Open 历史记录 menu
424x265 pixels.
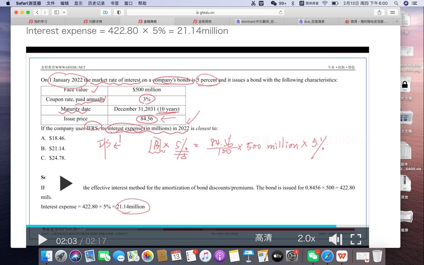(x=96, y=3)
